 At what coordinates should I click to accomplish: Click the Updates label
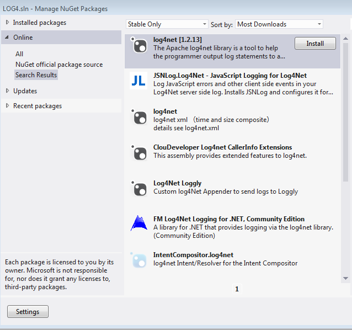point(25,91)
